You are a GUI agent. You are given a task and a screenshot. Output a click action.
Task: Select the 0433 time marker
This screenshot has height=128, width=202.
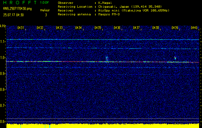59,28
